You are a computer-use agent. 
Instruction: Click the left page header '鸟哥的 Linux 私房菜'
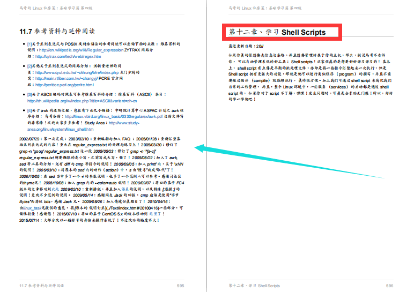point(56,8)
